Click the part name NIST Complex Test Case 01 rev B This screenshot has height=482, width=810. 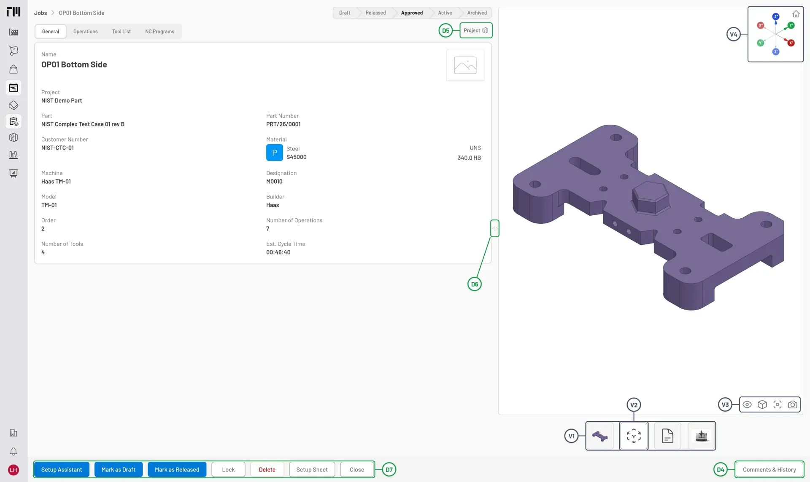pyautogui.click(x=83, y=124)
